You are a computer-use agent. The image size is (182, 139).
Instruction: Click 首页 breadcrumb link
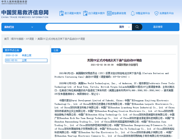pyautogui.click(x=7, y=39)
